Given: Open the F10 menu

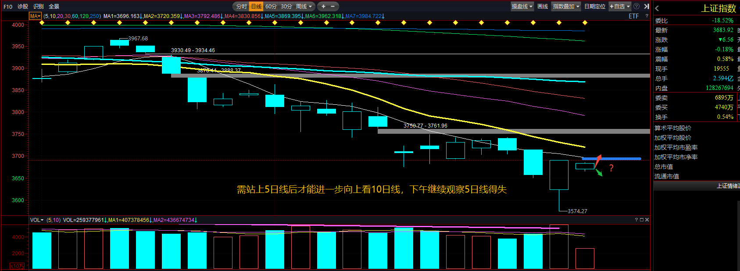Looking at the screenshot, I should click(x=8, y=6).
